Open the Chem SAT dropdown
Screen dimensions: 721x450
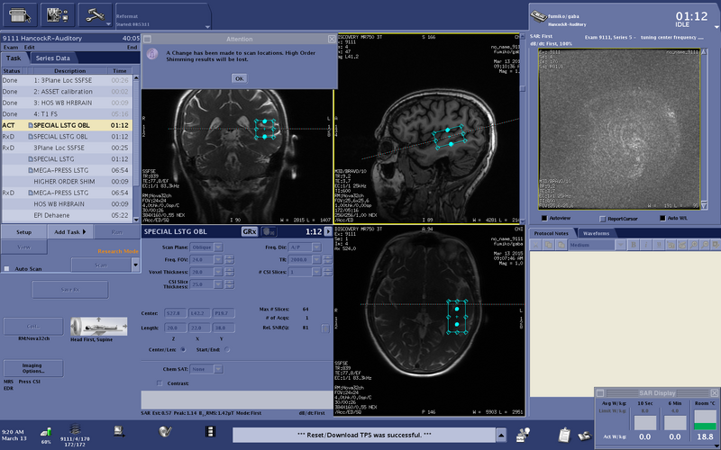tap(218, 369)
